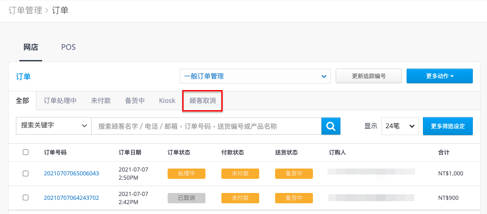Click the 未付款 badge on the NT$900 order

coord(240,198)
